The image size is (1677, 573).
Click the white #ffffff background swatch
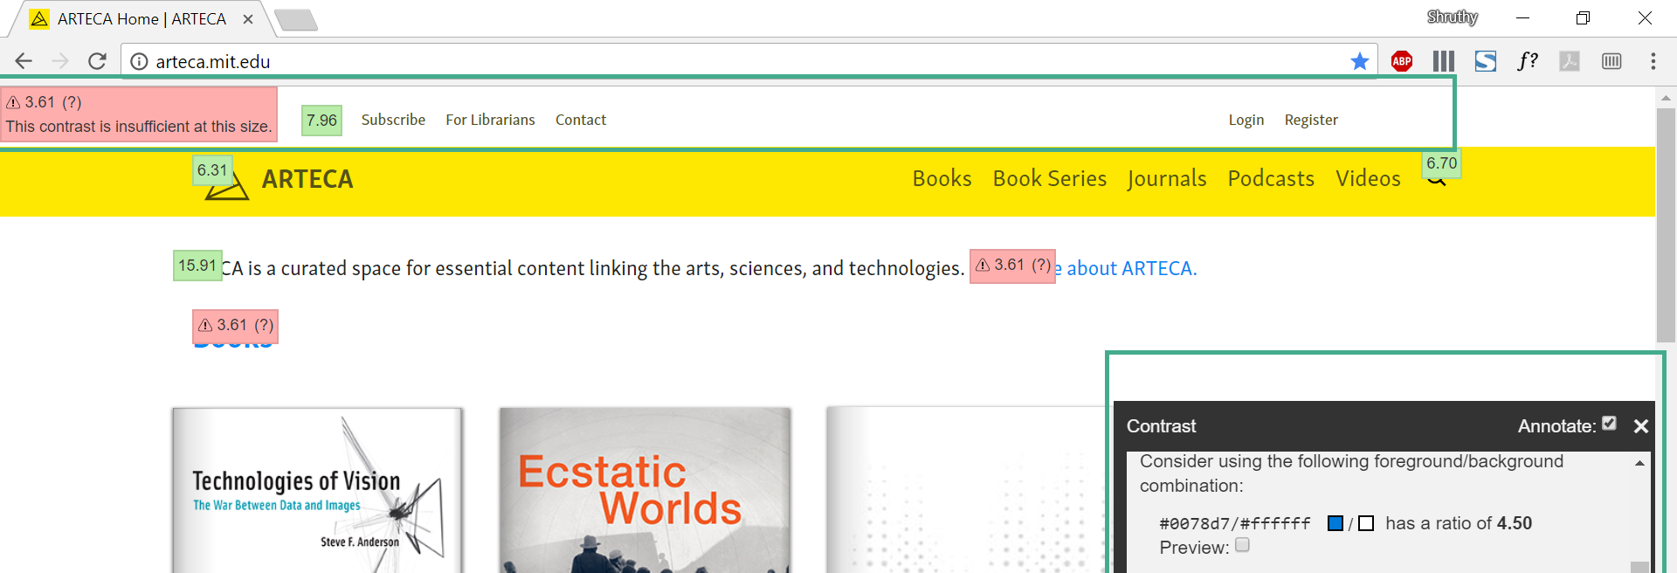(x=1366, y=523)
